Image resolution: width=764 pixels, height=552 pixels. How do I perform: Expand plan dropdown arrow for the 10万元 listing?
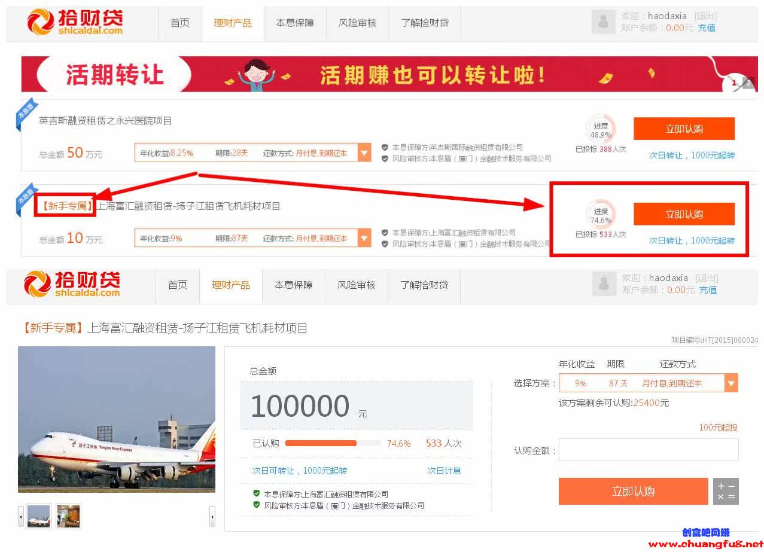coord(364,238)
